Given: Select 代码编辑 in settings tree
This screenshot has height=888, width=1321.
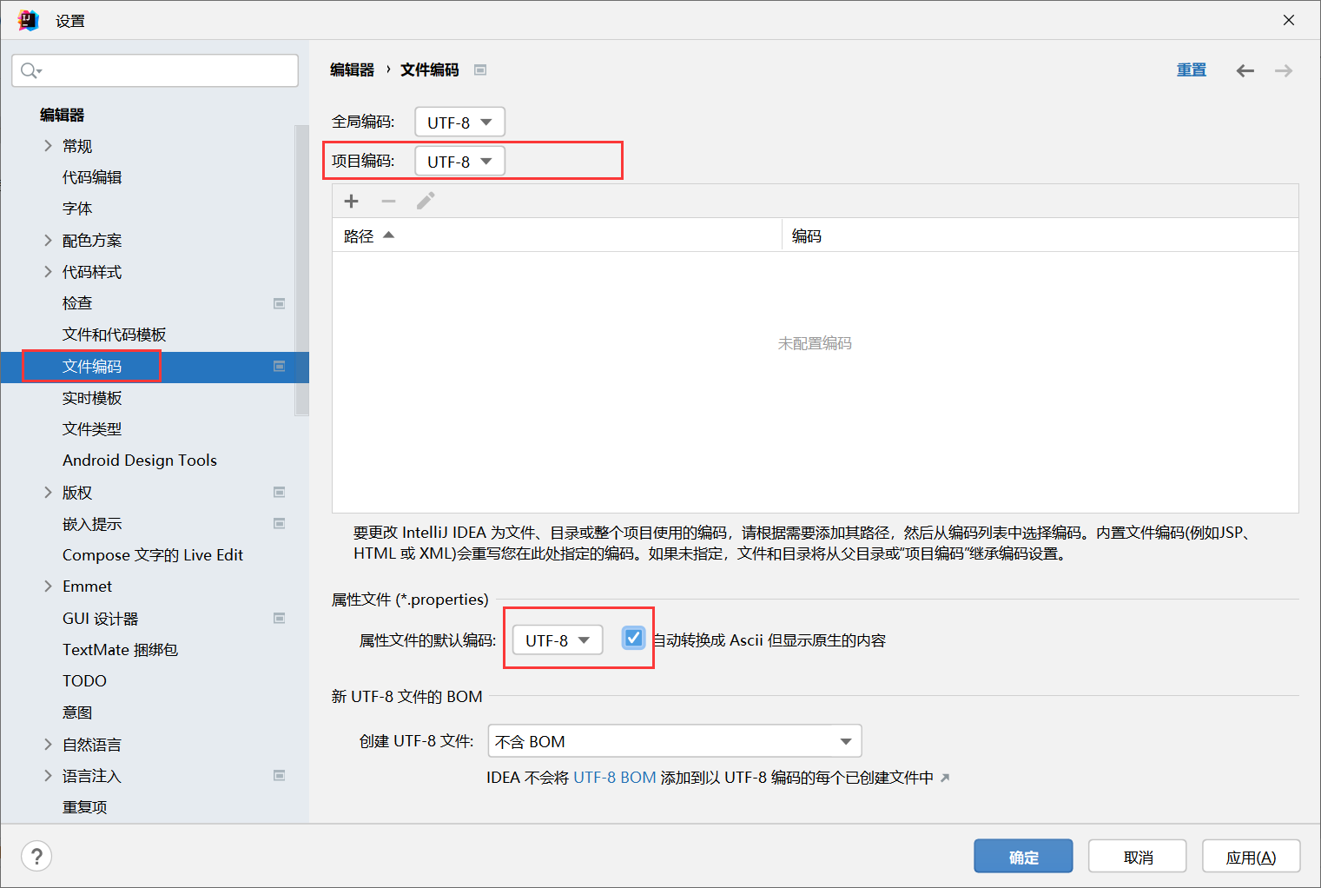Looking at the screenshot, I should (x=92, y=177).
